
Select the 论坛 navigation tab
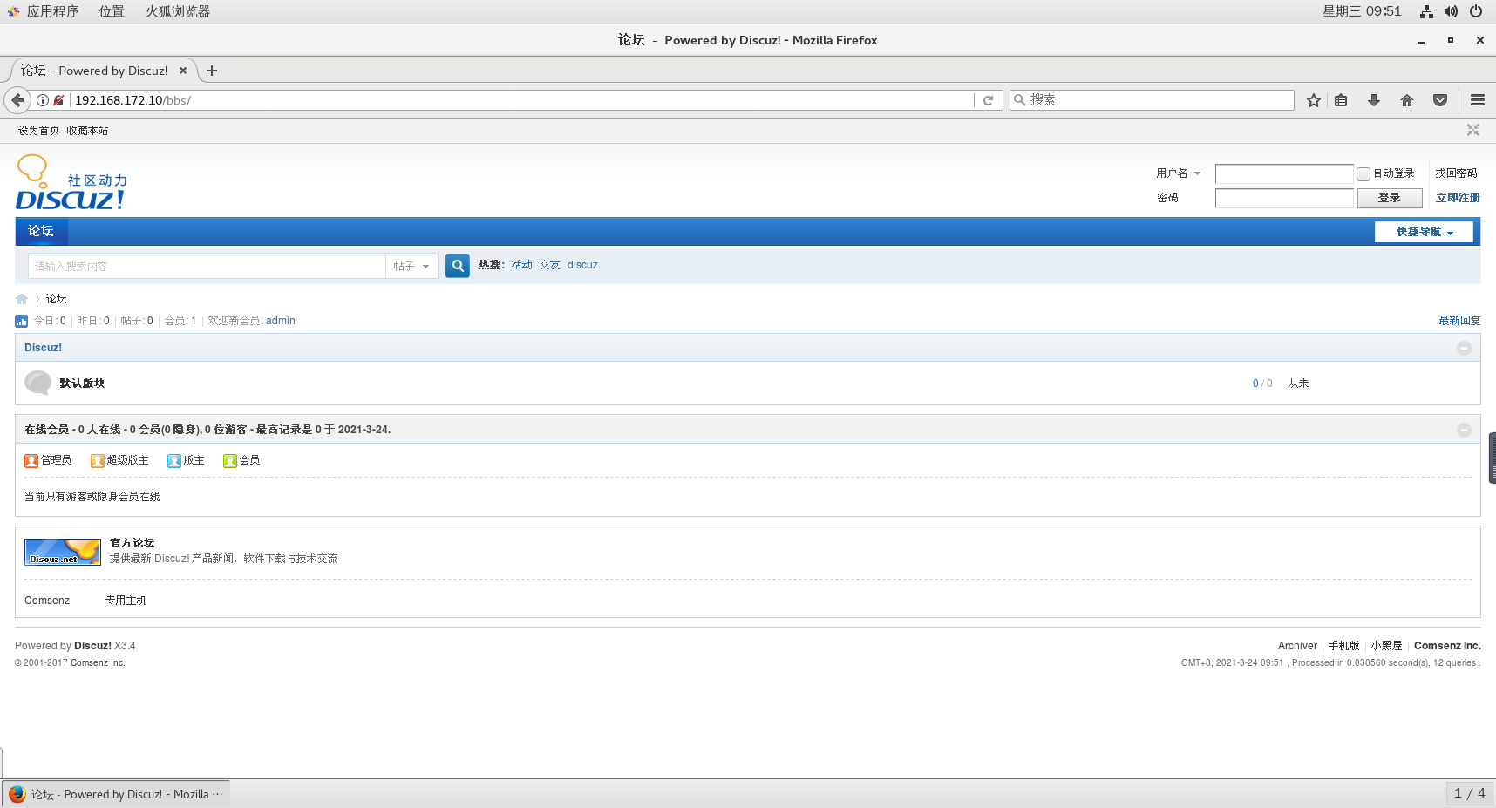click(x=41, y=231)
